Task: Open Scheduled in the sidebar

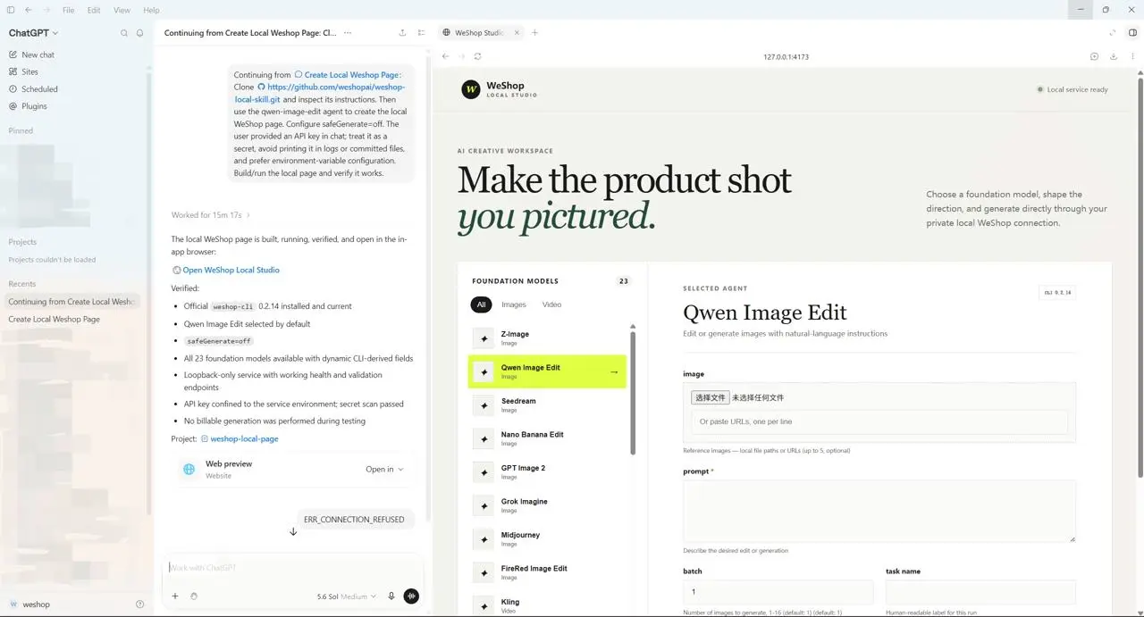Action: coord(39,89)
